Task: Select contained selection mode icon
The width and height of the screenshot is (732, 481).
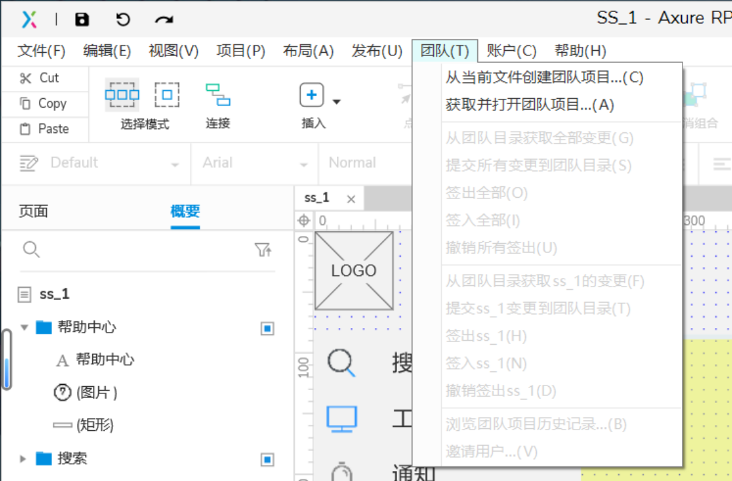Action: point(166,95)
